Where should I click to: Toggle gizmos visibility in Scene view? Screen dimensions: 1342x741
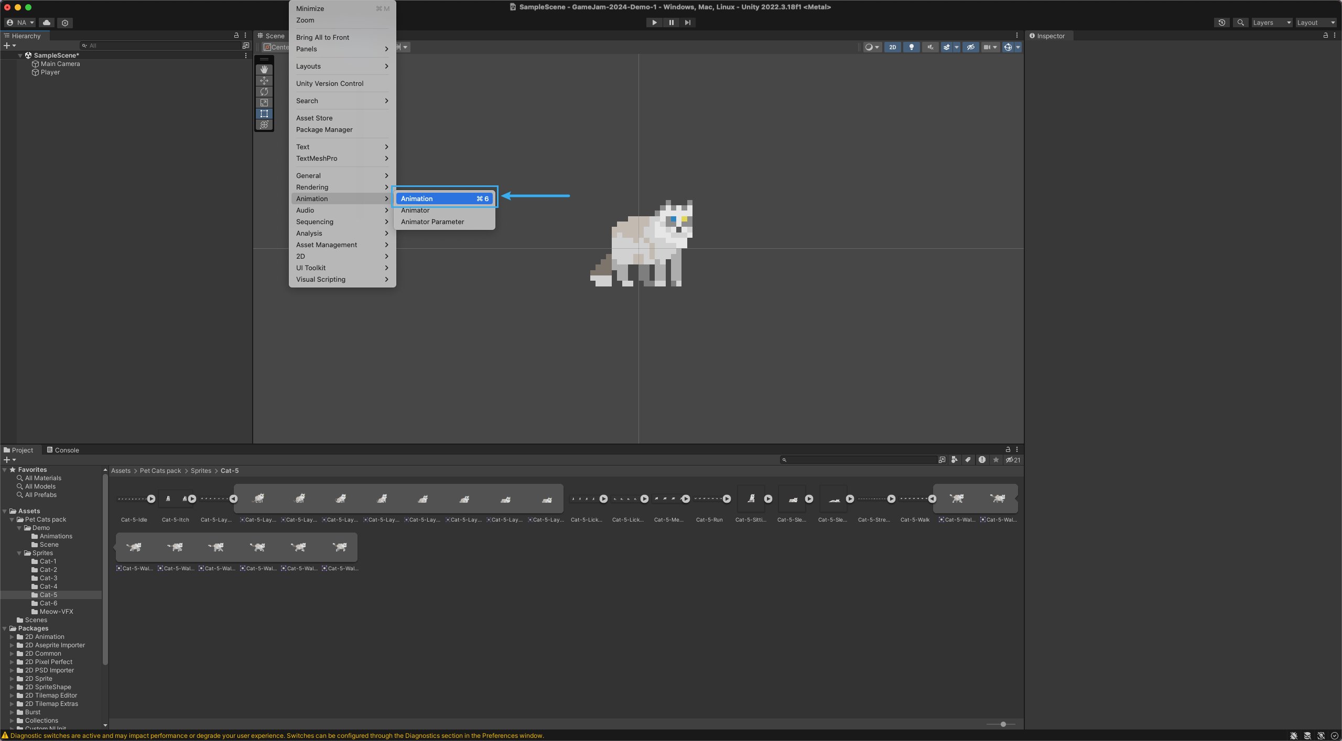(x=1008, y=47)
